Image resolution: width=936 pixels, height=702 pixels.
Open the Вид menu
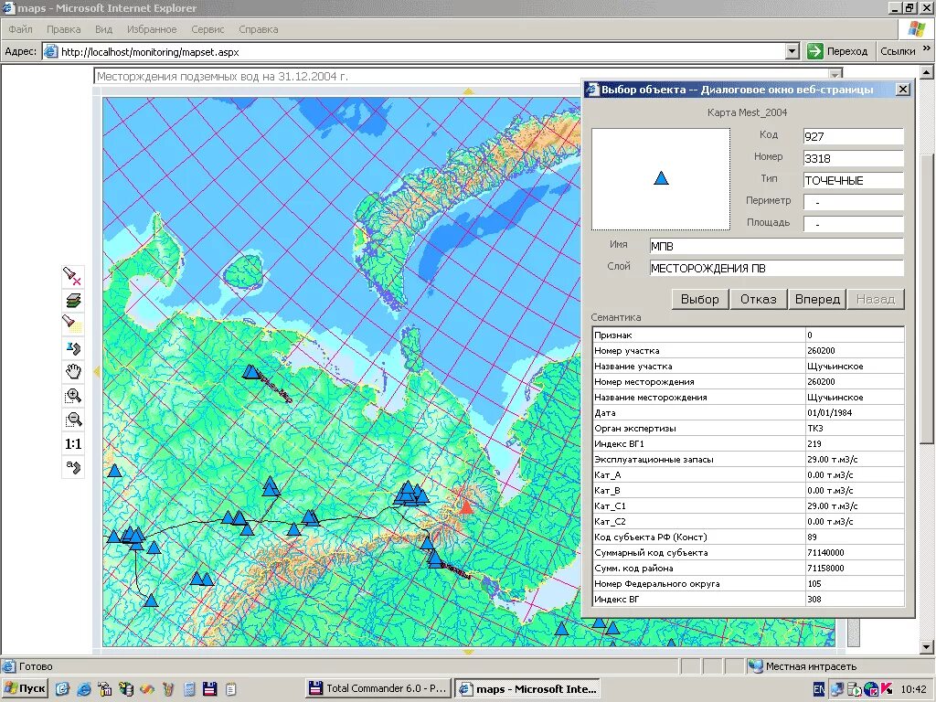103,29
